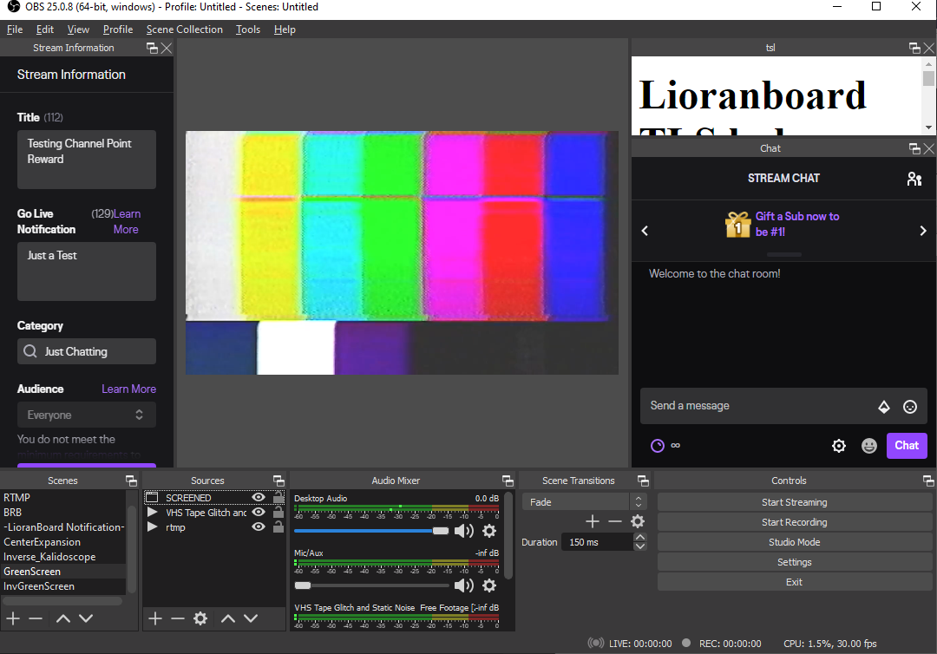Search category magnifier icon
The image size is (937, 654).
coord(29,351)
